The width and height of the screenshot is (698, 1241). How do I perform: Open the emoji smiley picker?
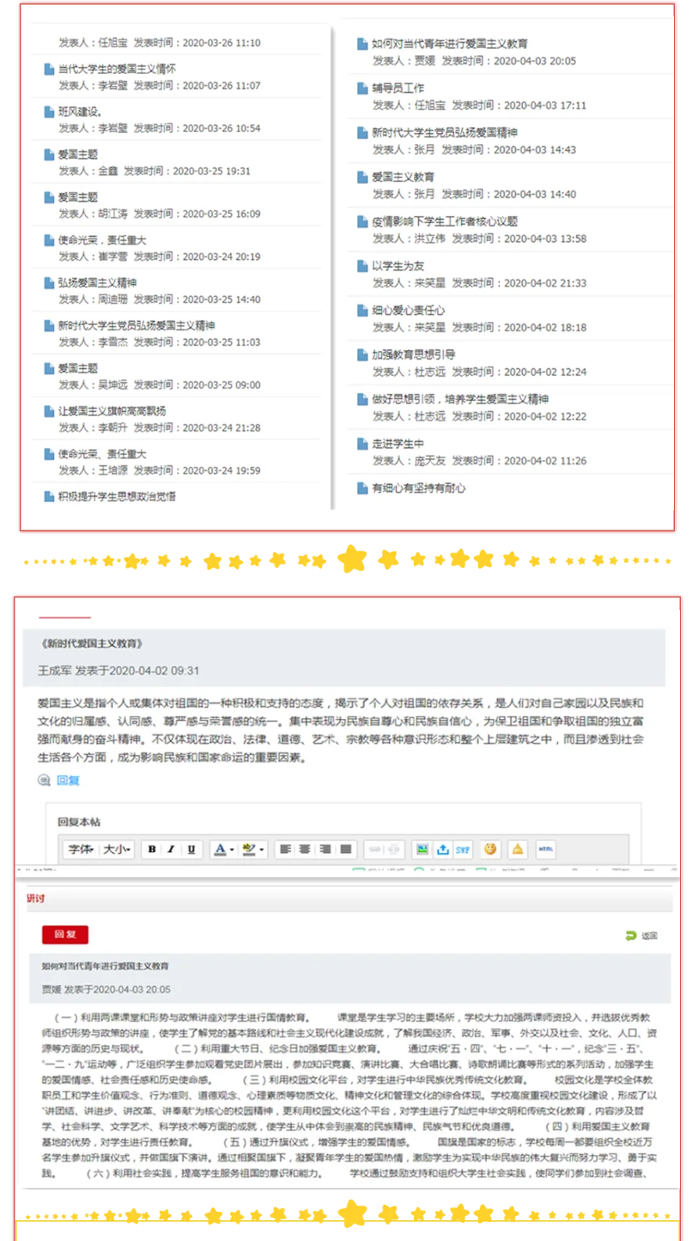pos(489,850)
